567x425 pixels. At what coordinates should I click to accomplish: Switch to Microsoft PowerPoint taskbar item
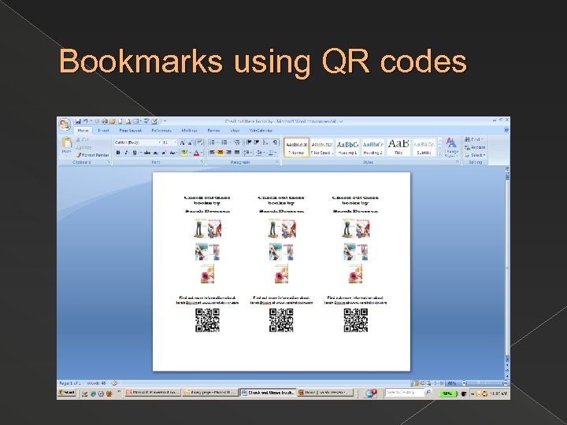pyautogui.click(x=154, y=393)
